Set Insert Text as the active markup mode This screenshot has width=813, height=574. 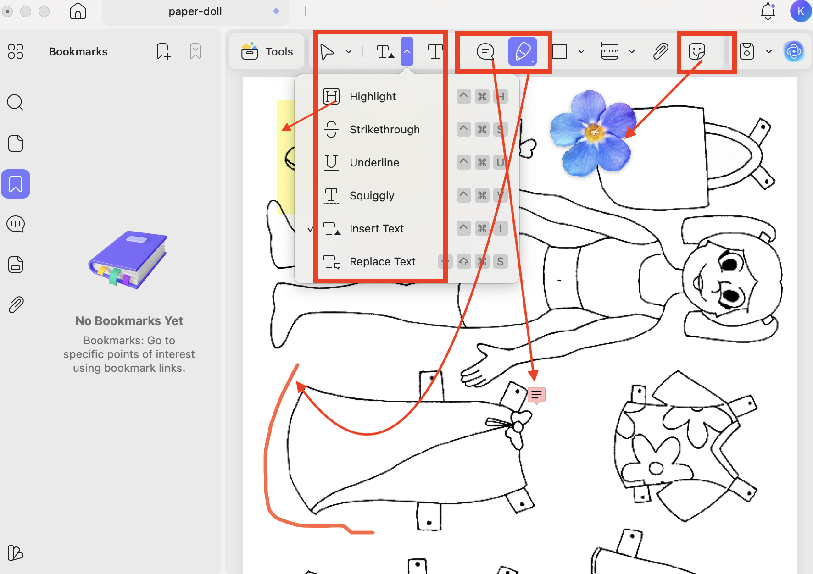pyautogui.click(x=376, y=228)
